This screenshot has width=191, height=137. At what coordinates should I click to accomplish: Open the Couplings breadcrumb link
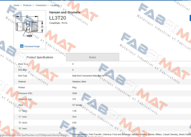[55, 5]
